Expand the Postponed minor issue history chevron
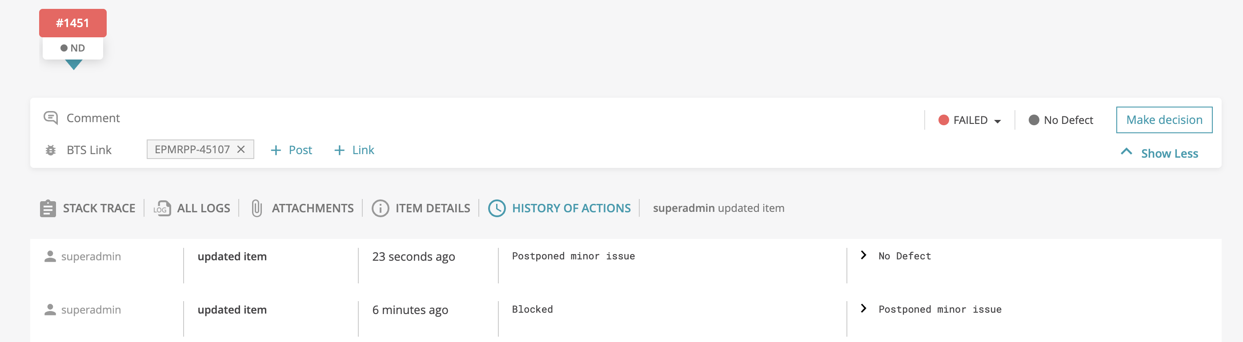 click(863, 309)
